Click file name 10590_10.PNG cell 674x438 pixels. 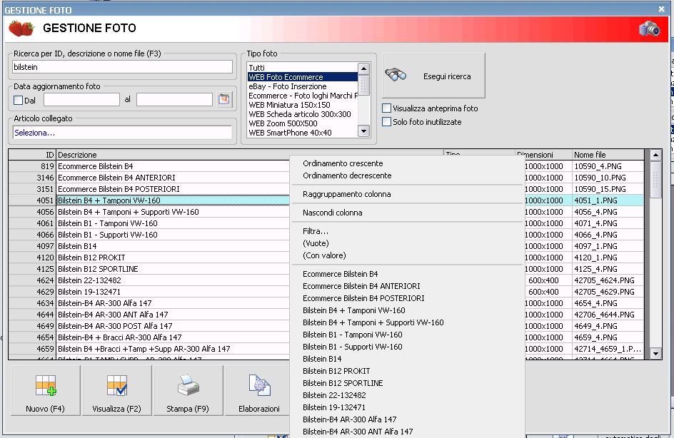pyautogui.click(x=608, y=178)
